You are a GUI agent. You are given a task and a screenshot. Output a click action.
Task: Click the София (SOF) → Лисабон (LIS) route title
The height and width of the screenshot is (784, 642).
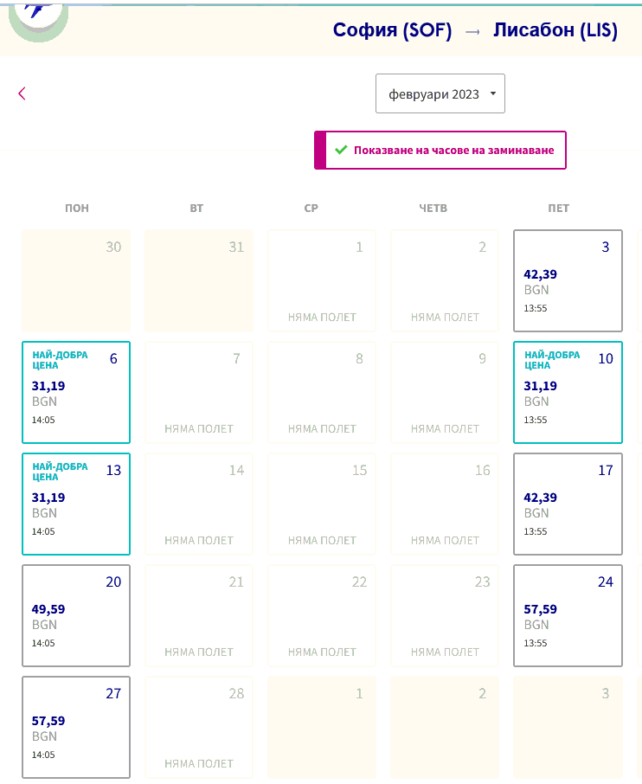(x=475, y=31)
